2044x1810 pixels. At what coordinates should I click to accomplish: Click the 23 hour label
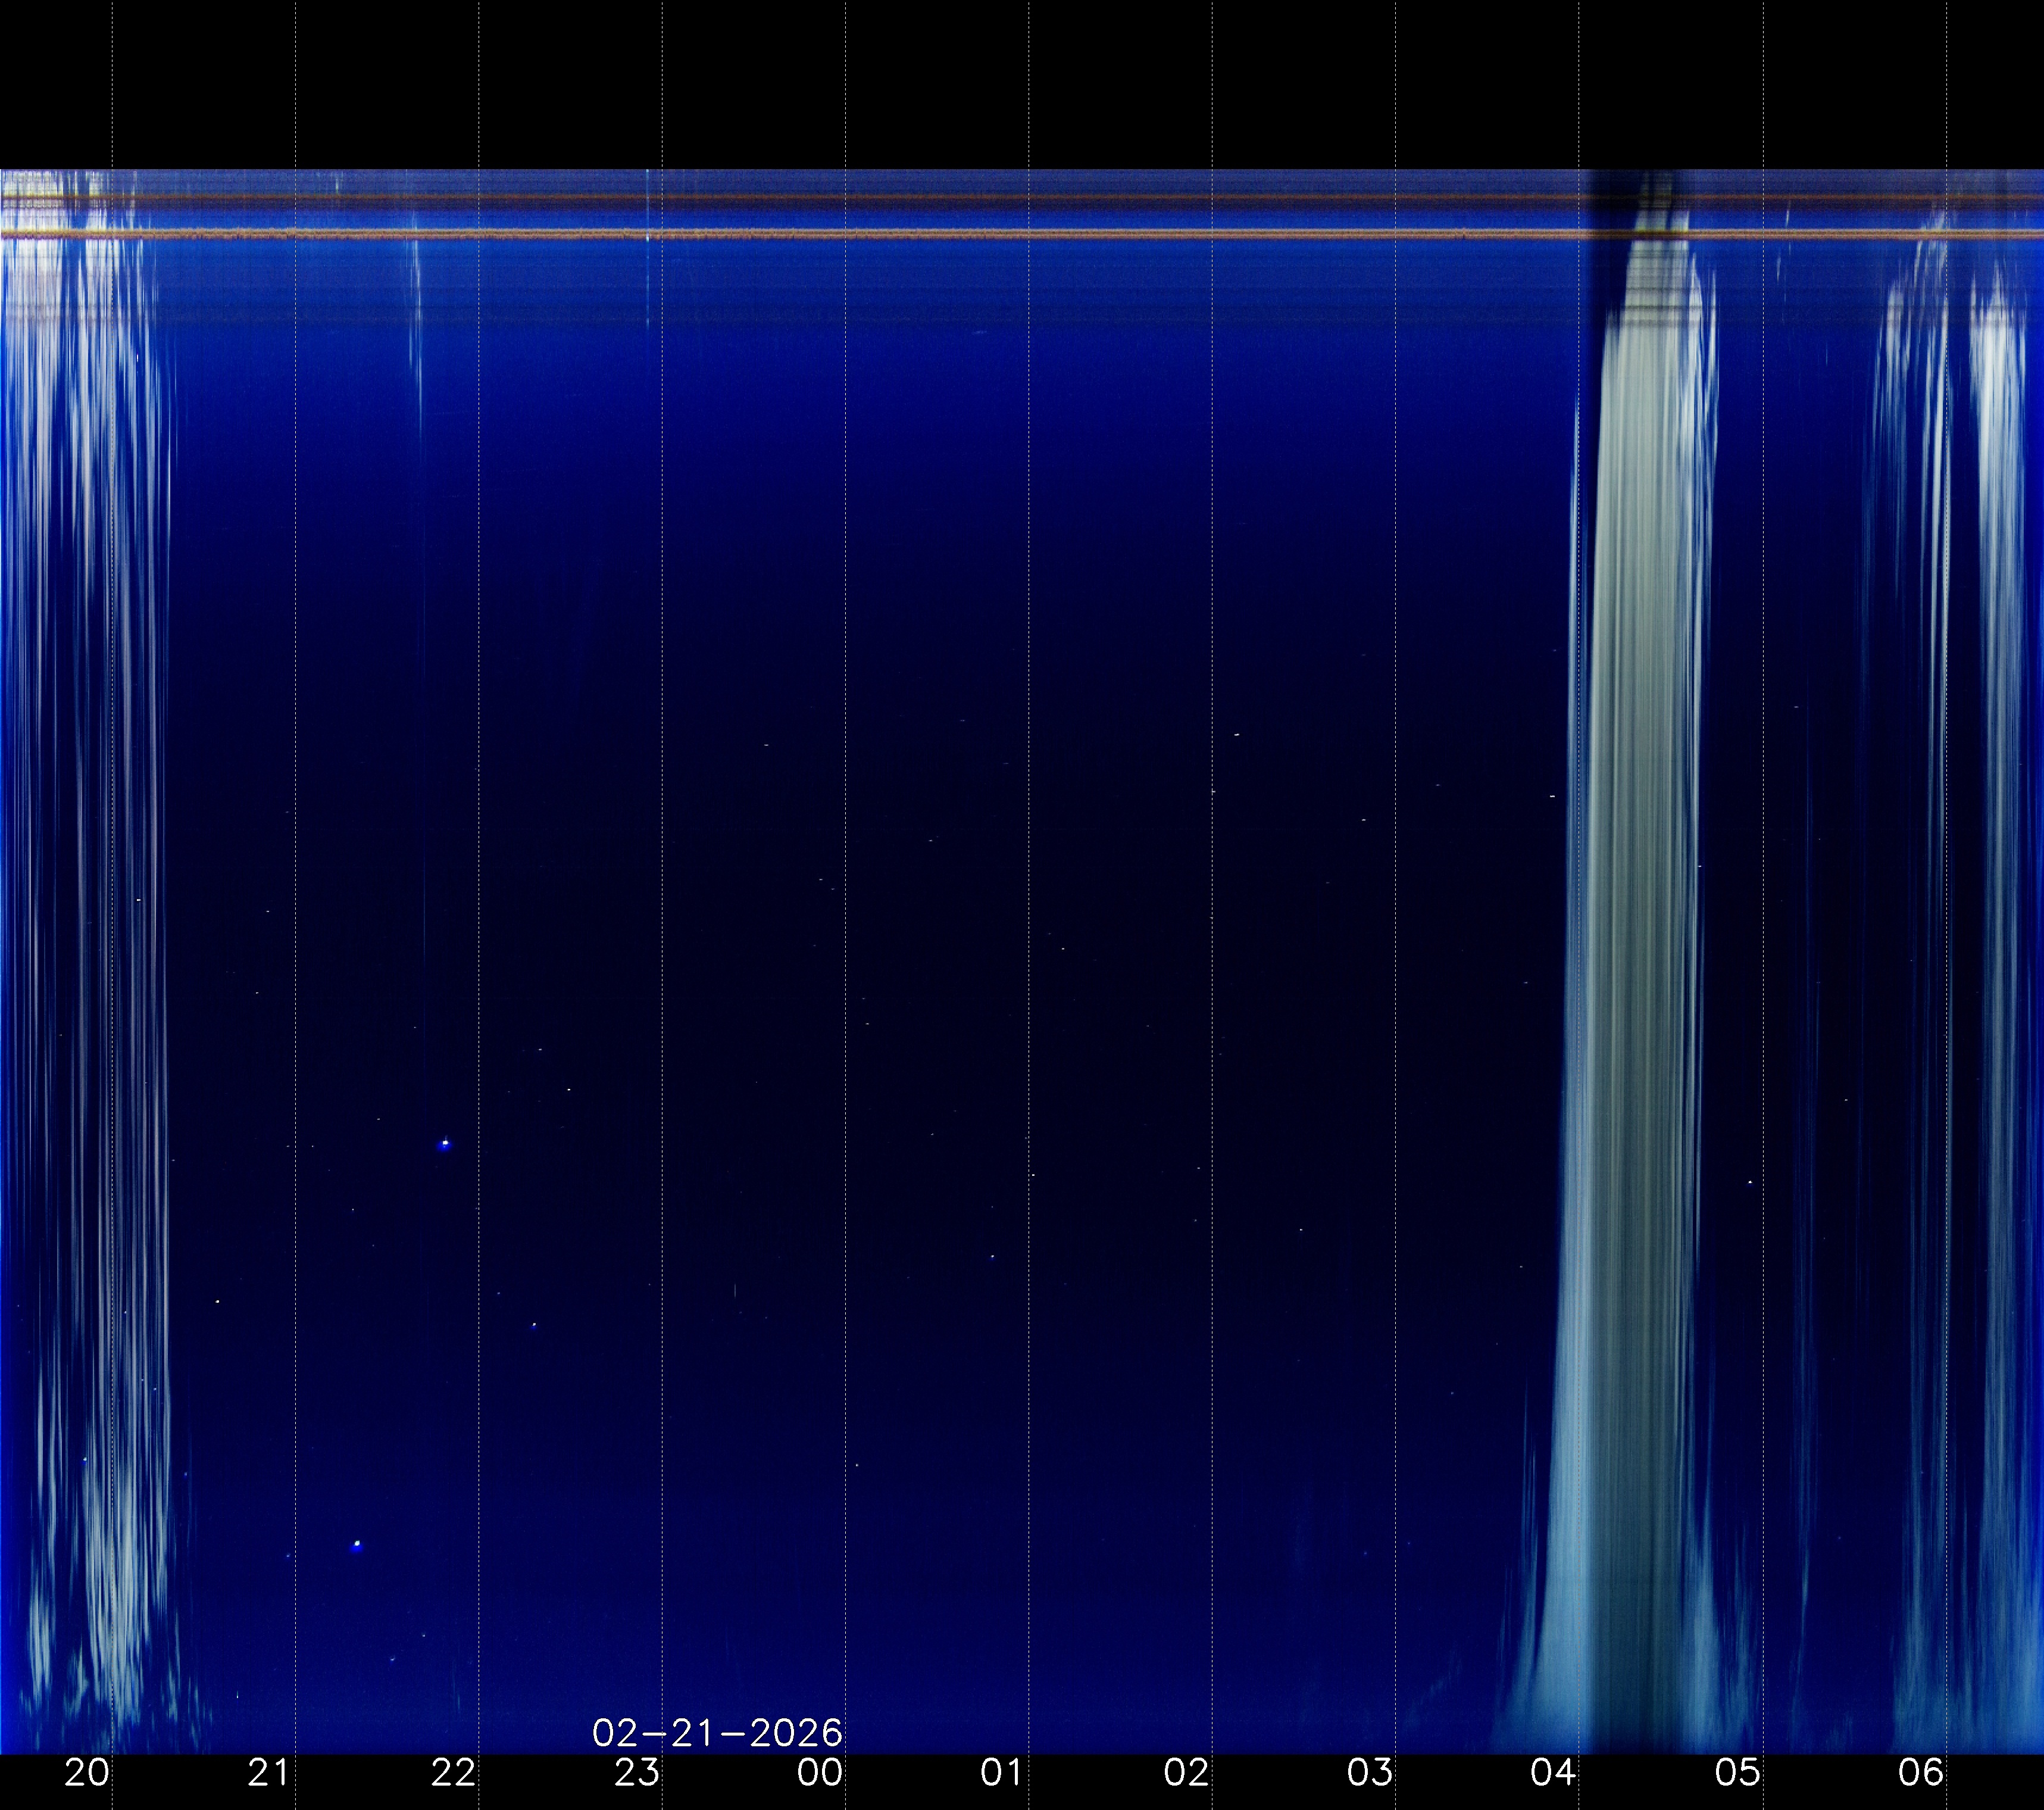(637, 1773)
